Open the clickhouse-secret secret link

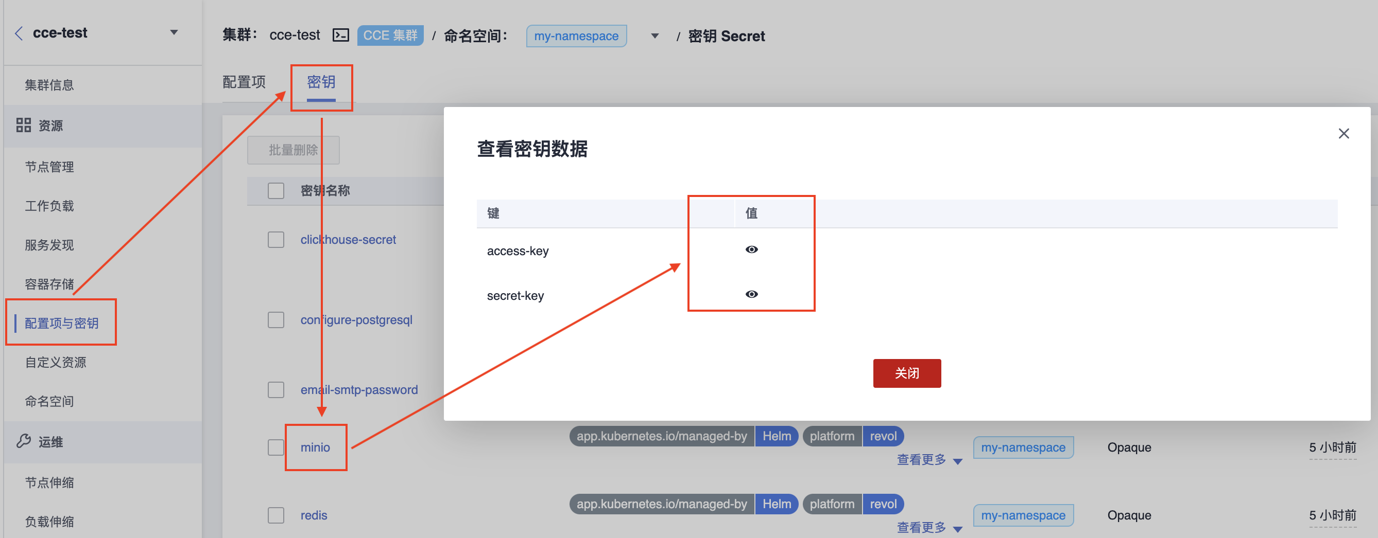click(348, 239)
